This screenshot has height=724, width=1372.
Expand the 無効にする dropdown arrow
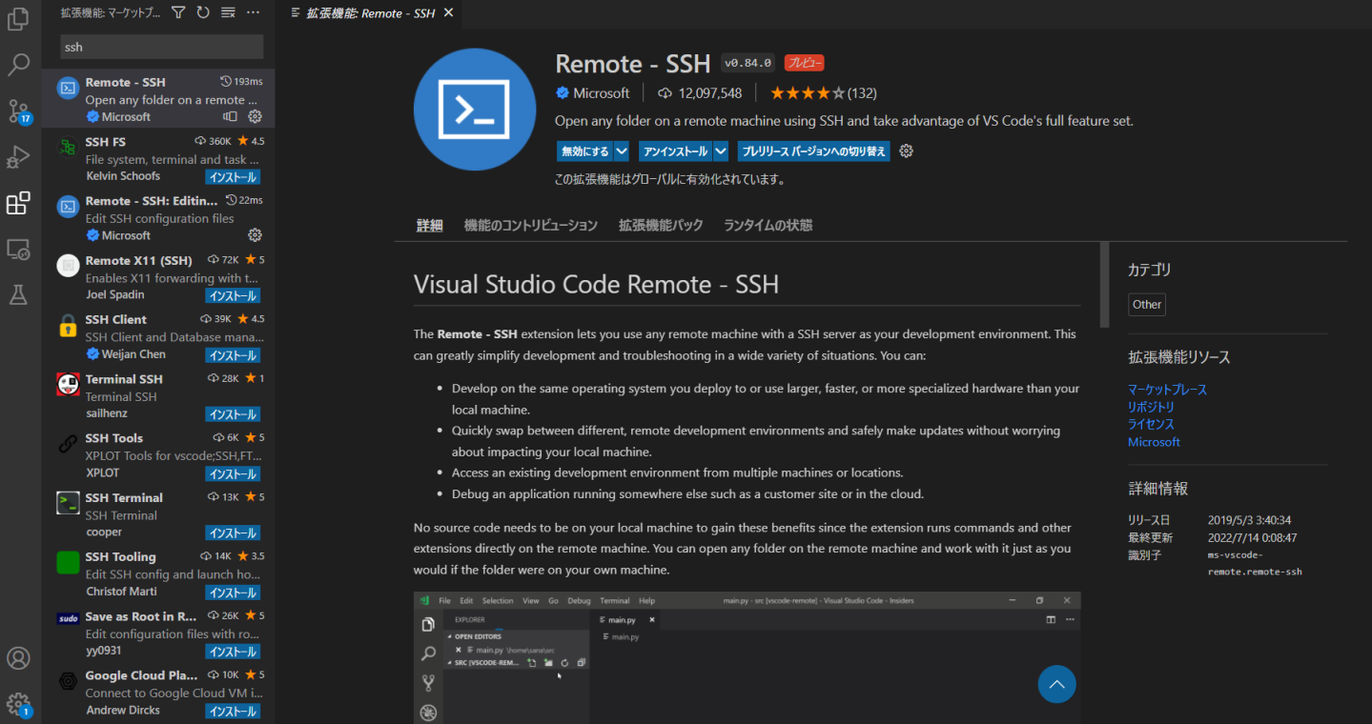click(622, 151)
